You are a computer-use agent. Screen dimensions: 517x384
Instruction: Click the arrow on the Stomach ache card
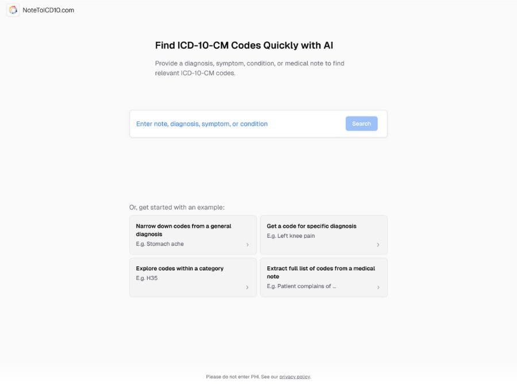click(x=248, y=245)
